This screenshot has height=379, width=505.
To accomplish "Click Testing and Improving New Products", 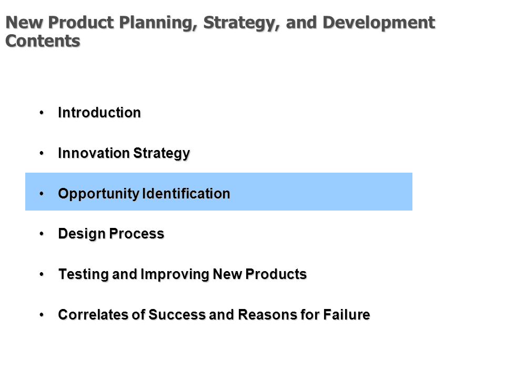I will click(x=183, y=274).
